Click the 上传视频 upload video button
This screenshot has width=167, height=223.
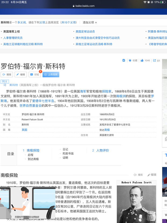[51, 75]
